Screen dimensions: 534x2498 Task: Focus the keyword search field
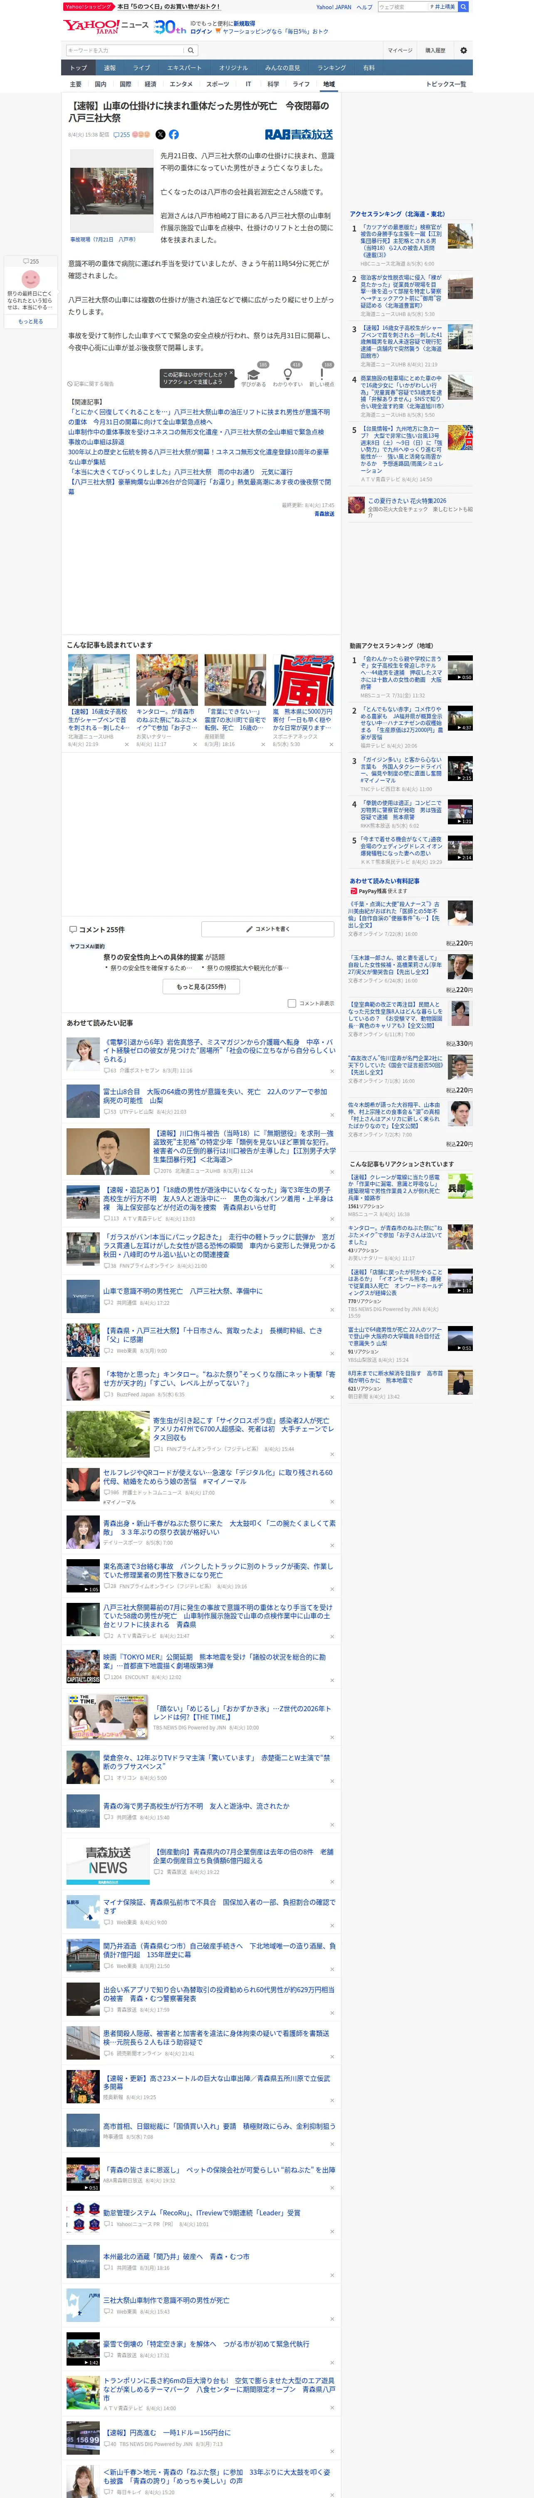click(126, 50)
